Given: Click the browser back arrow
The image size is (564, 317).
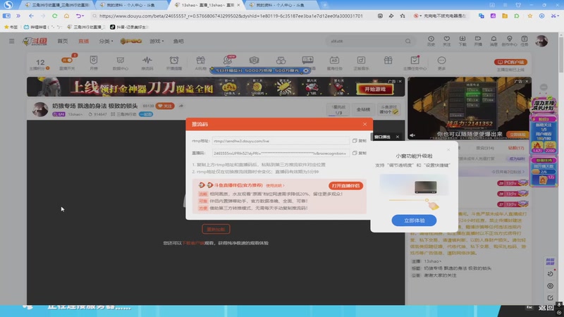Looking at the screenshot, I should (31, 15).
